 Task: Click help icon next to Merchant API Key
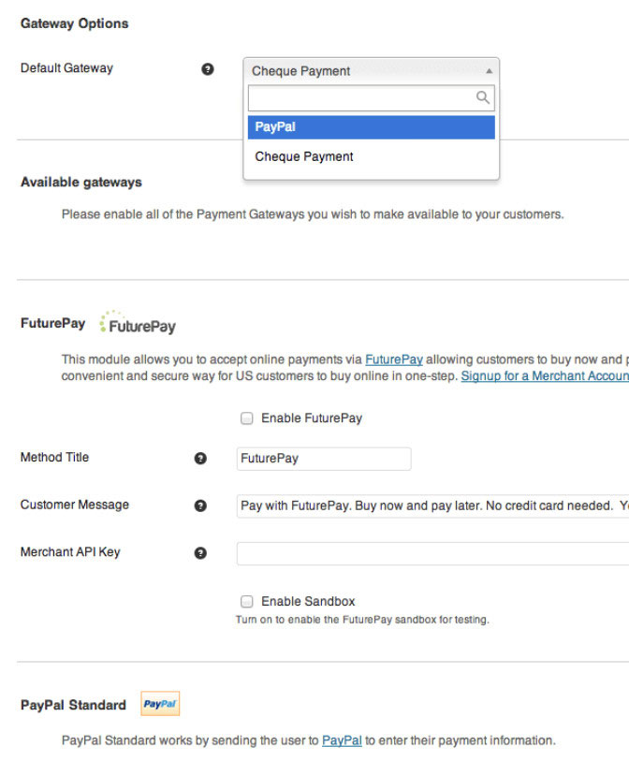click(x=199, y=553)
